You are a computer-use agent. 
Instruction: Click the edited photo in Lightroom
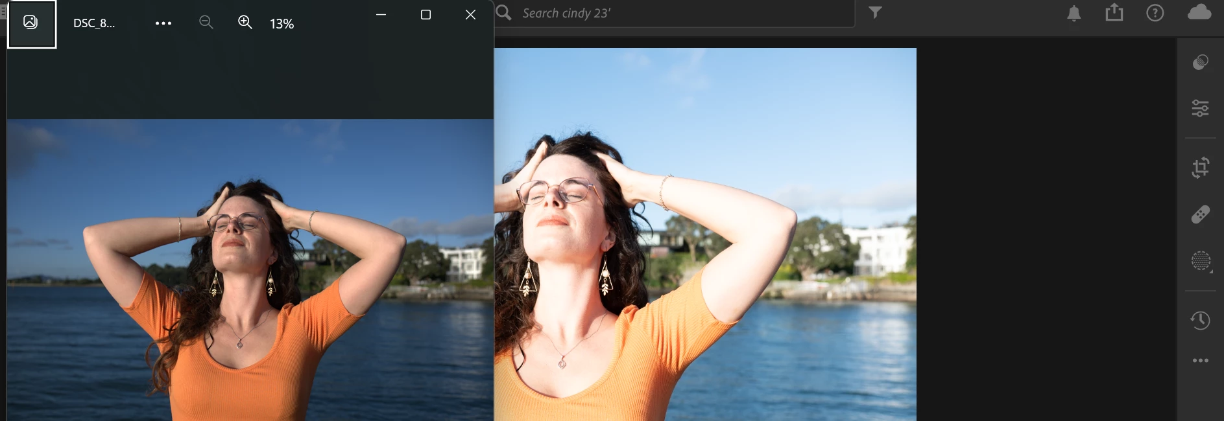click(705, 234)
